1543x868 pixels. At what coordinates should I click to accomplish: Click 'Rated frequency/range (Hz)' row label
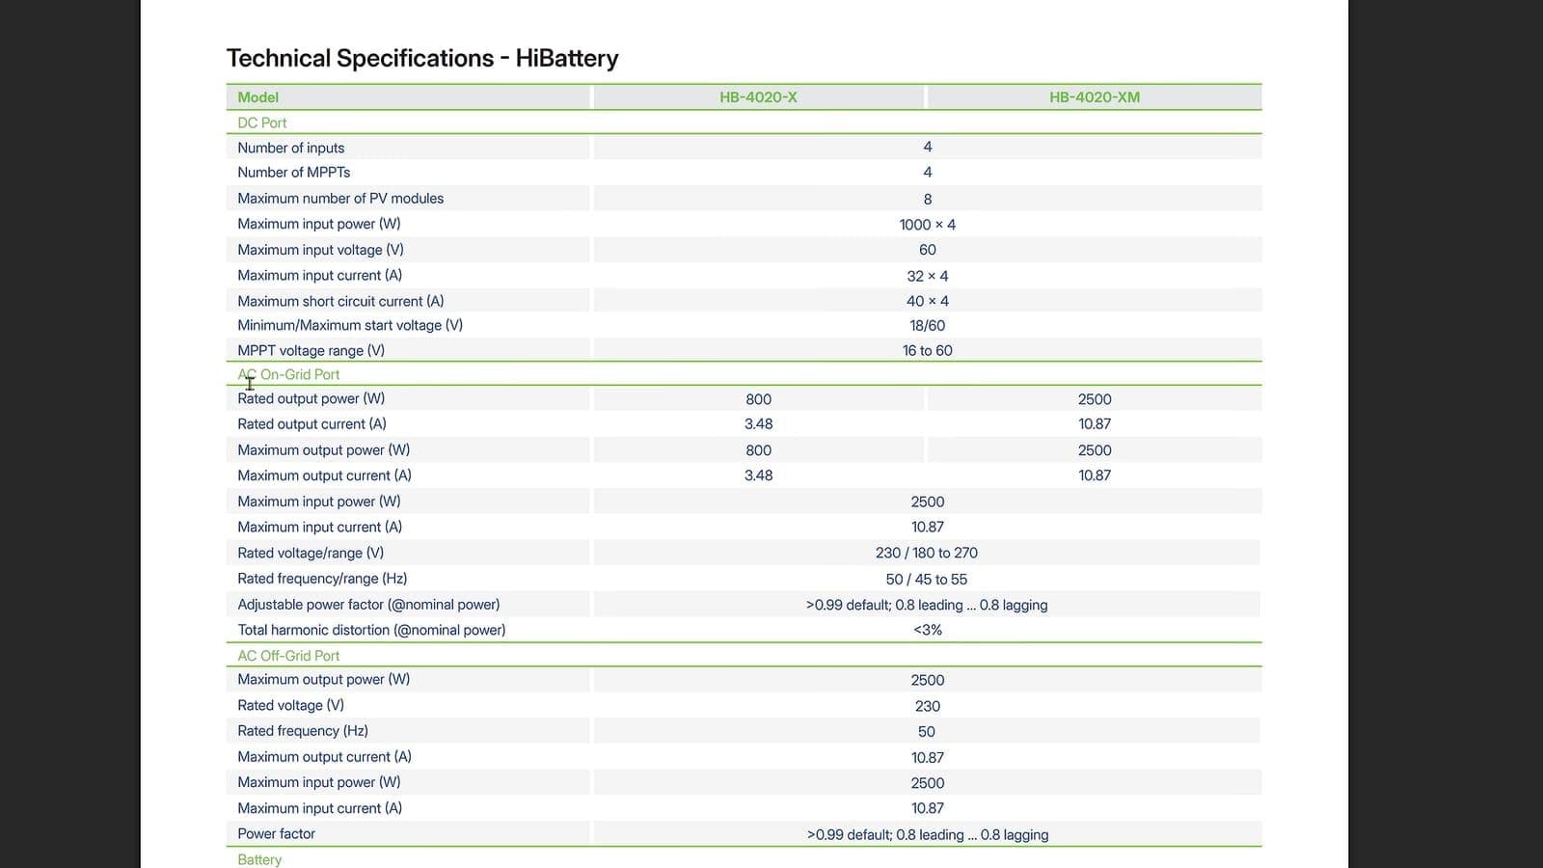click(322, 579)
